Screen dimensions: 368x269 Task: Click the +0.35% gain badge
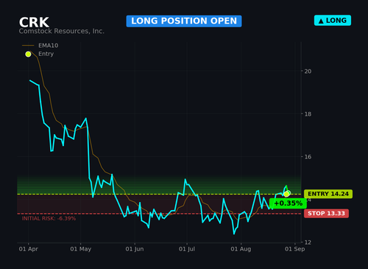pyautogui.click(x=288, y=203)
